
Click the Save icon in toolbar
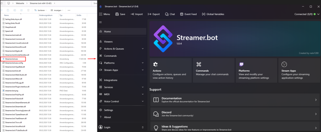click(117, 14)
